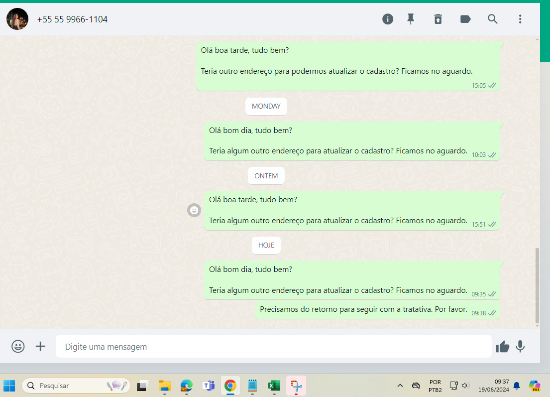The width and height of the screenshot is (550, 397).
Task: Open the Windows Start menu
Action: pos(9,386)
